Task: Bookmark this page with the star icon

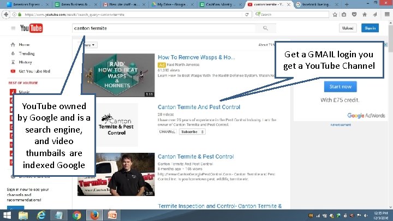Action: pyautogui.click(x=335, y=15)
